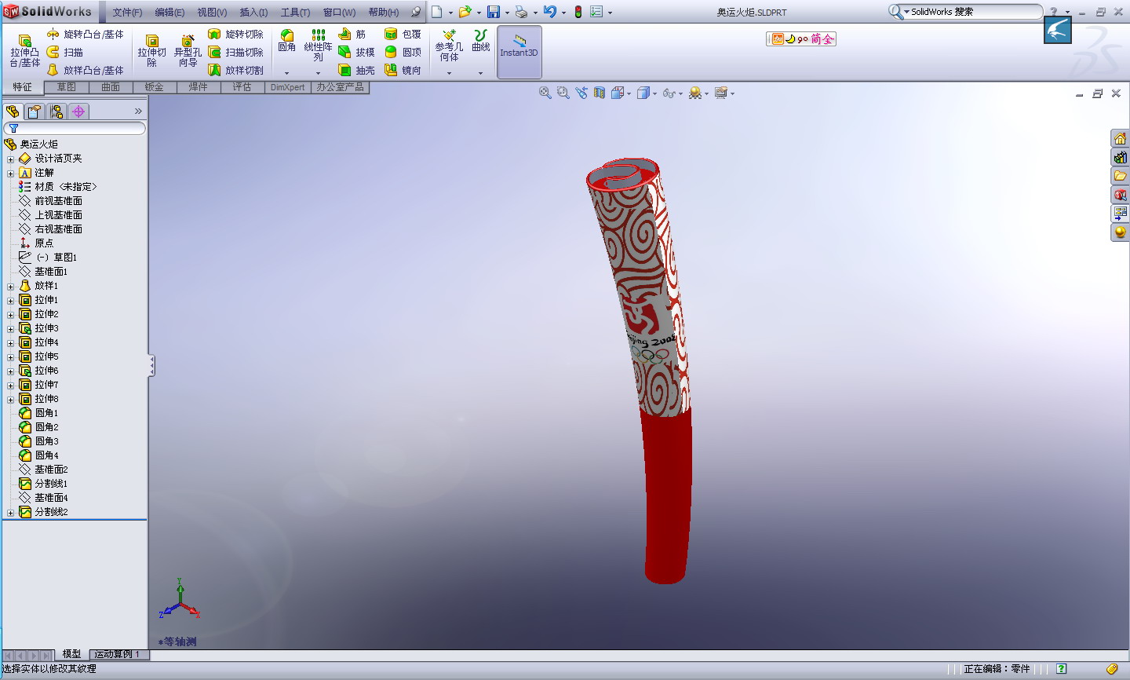
Task: Expand the 拉伸5 feature node
Action: pyautogui.click(x=10, y=356)
